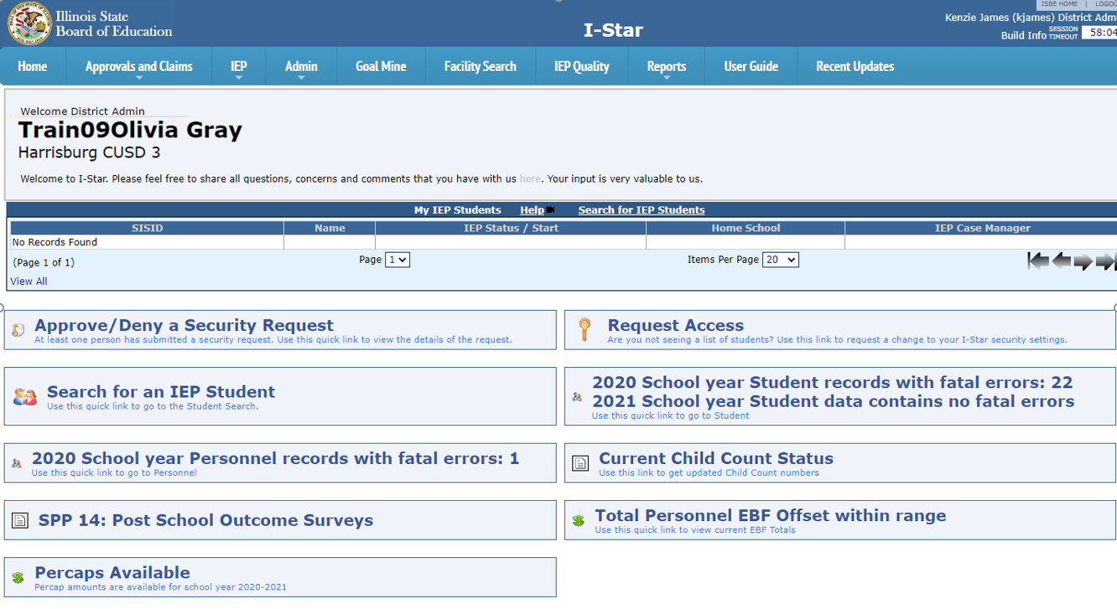Click the icon beside Personnel records with fatal errors

coord(17,463)
